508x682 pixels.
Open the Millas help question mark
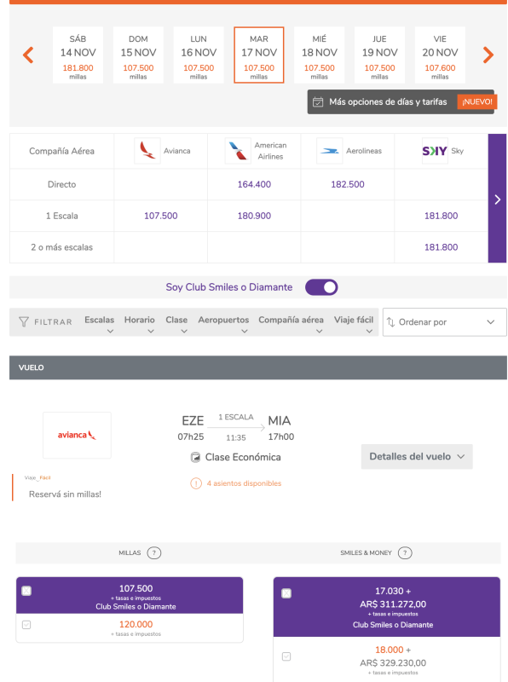pyautogui.click(x=154, y=552)
